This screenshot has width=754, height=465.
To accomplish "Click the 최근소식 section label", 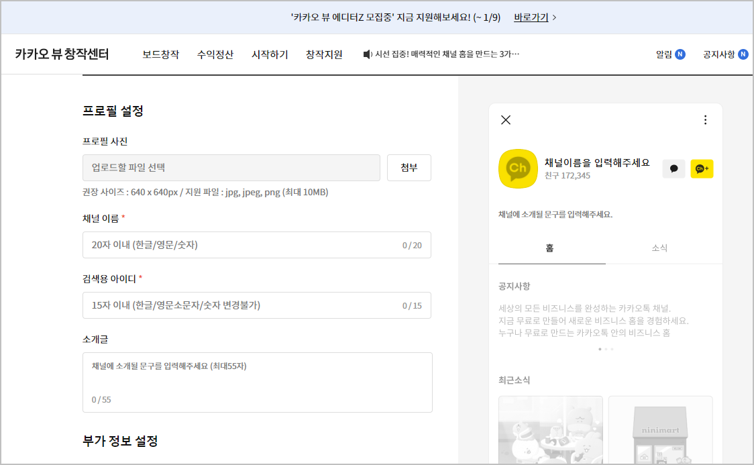I will [x=514, y=380].
